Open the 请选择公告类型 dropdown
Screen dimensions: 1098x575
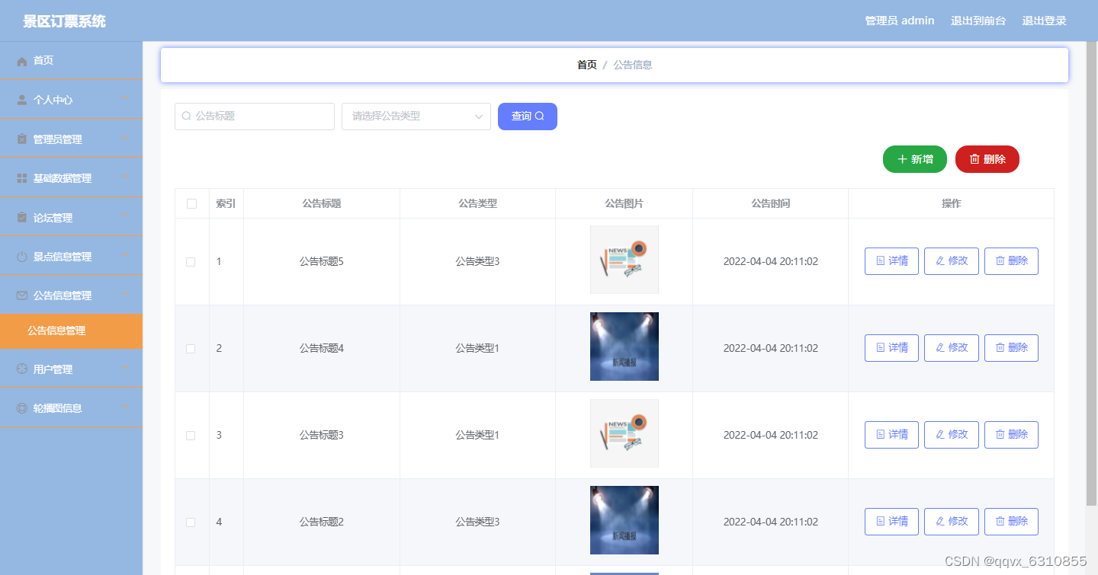click(416, 117)
